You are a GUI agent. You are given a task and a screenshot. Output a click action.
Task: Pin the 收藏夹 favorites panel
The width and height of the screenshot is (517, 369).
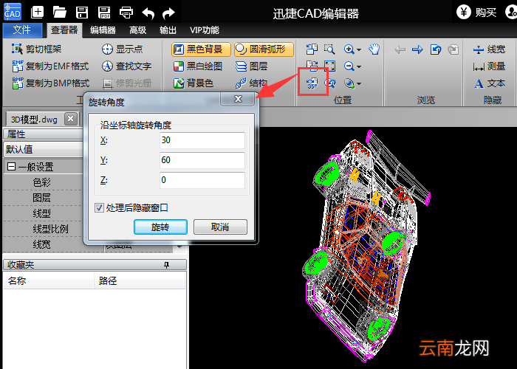click(x=166, y=265)
